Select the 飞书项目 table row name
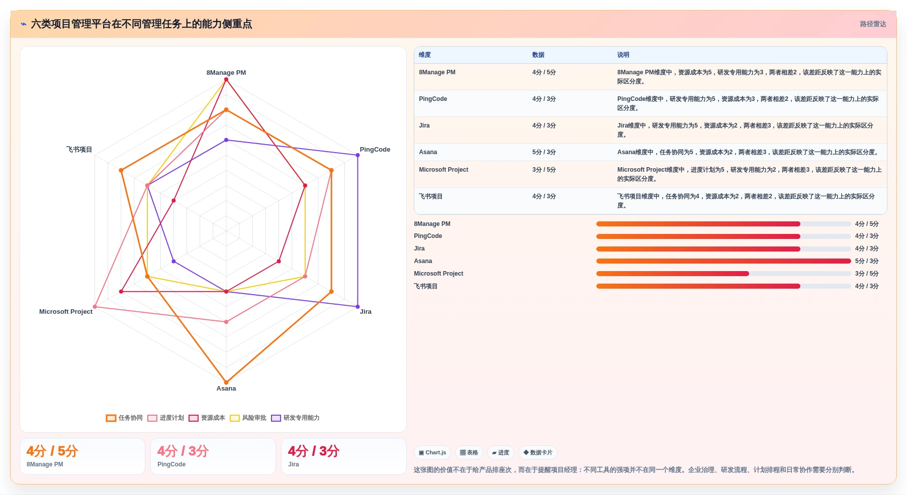The height and width of the screenshot is (495, 907). pos(430,196)
